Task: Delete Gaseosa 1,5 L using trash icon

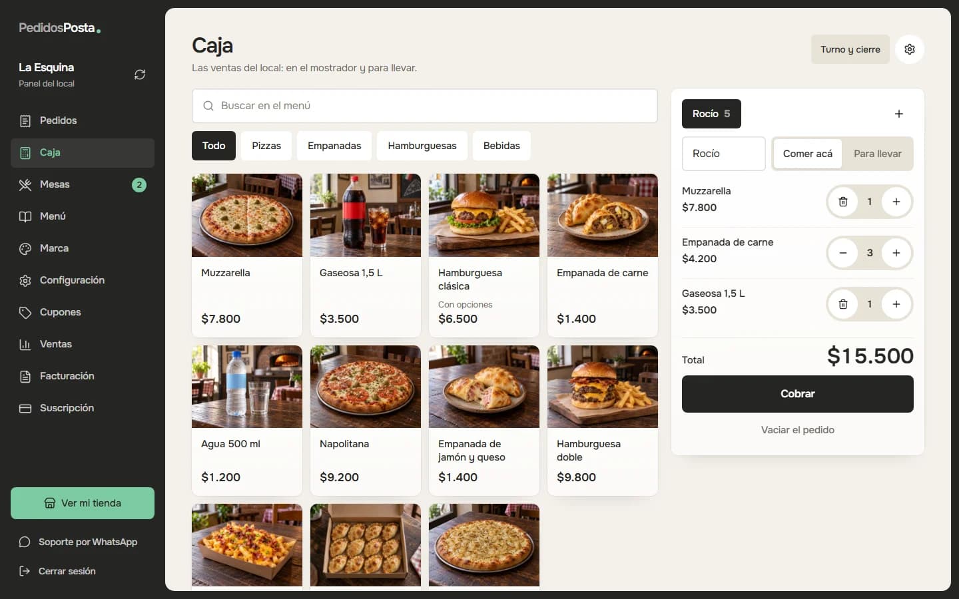Action: [x=843, y=304]
